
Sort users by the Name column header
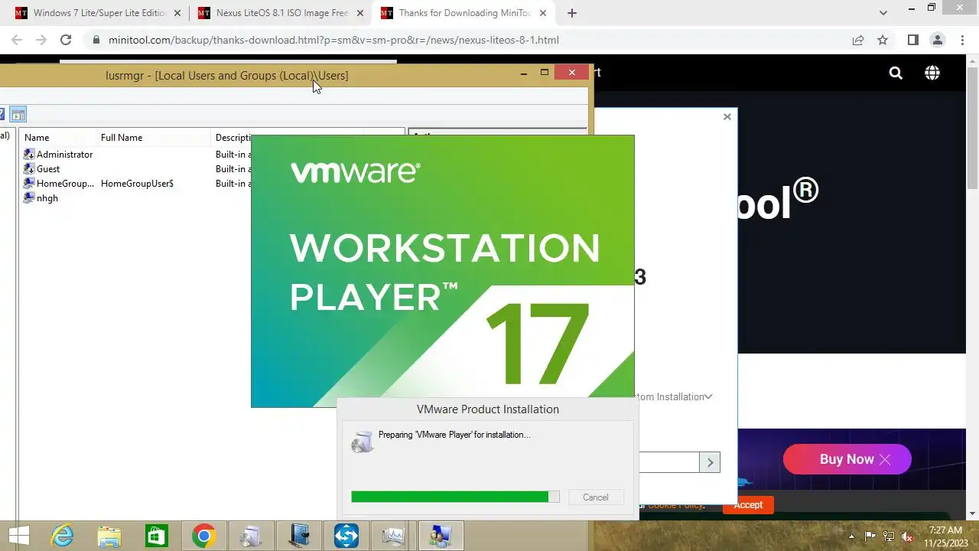click(x=58, y=138)
